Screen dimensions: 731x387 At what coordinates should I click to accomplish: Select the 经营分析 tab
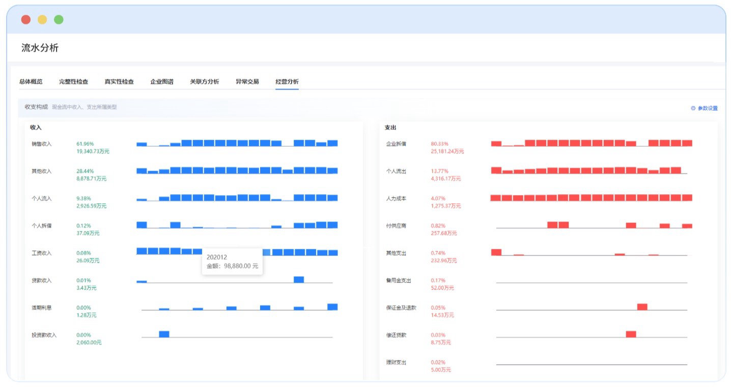pos(287,81)
